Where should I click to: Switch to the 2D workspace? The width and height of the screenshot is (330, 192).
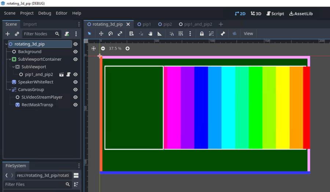pos(240,14)
